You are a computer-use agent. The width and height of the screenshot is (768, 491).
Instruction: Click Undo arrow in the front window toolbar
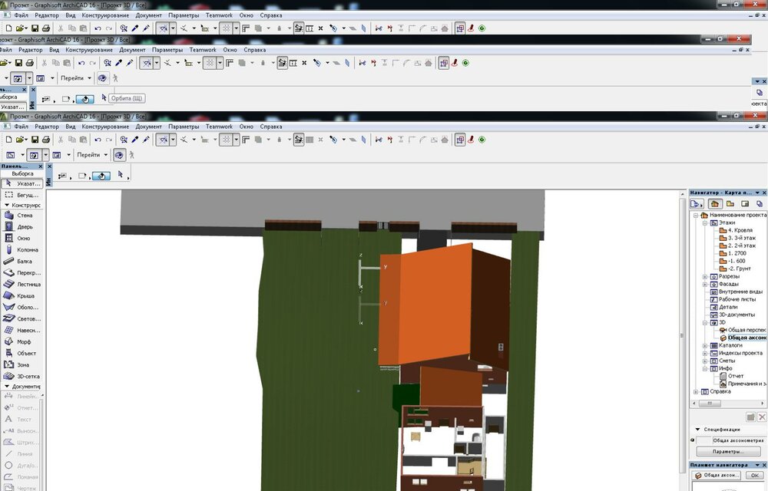pyautogui.click(x=98, y=140)
